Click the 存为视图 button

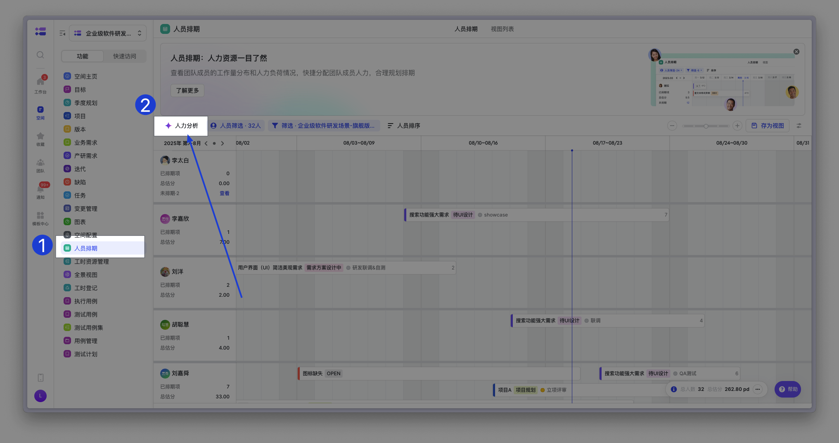[x=768, y=126]
